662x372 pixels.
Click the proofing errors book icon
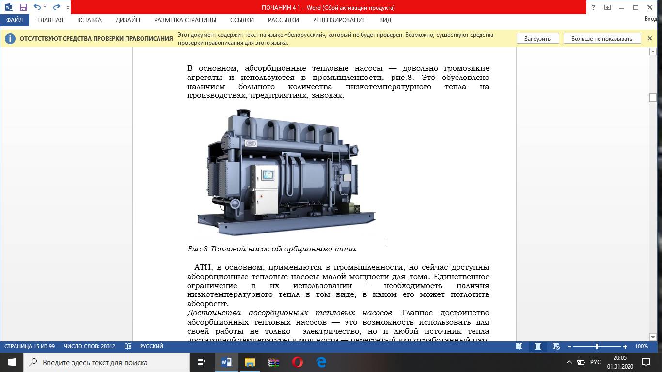coord(128,346)
